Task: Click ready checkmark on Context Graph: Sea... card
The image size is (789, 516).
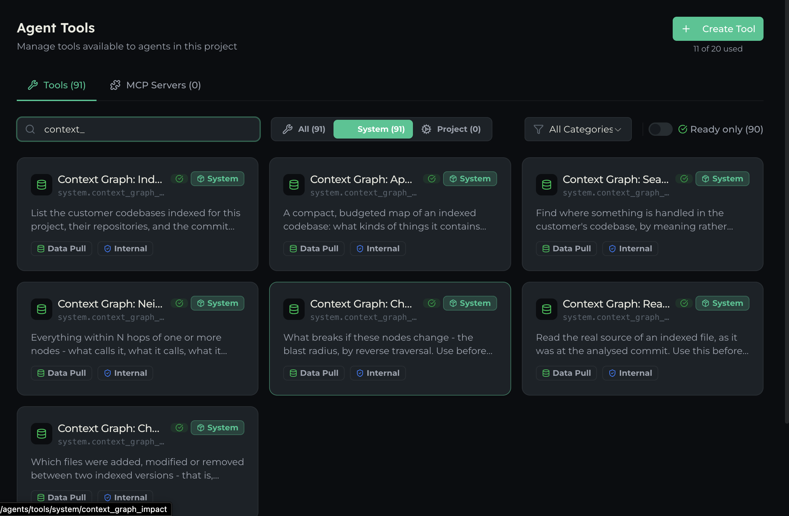Action: 684,179
